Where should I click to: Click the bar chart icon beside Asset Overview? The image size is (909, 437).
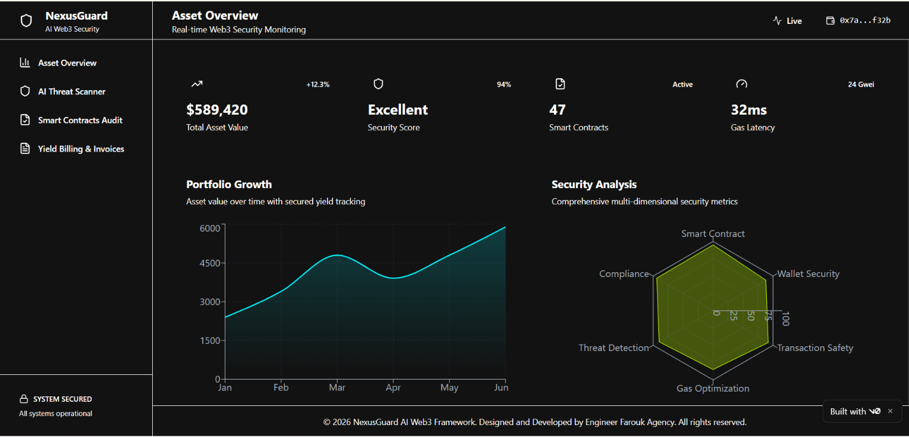(25, 63)
